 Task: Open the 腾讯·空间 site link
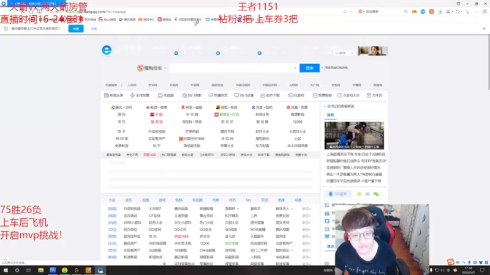tap(121, 108)
